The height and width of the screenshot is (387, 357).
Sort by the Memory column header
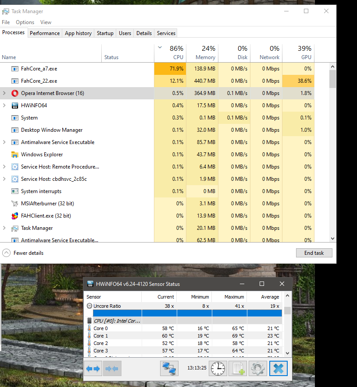pos(202,53)
